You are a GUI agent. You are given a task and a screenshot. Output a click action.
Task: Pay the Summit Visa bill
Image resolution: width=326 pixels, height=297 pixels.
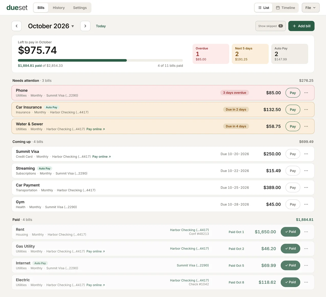(293, 154)
